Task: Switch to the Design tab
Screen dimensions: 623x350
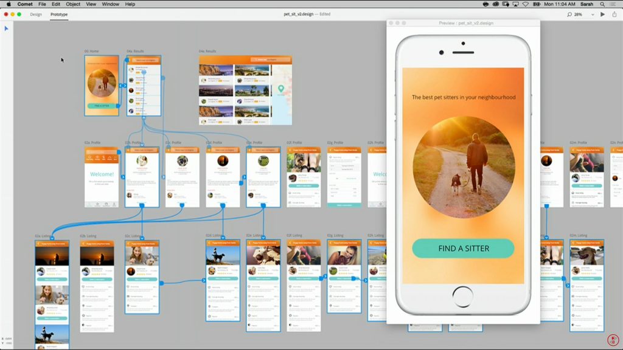Action: tap(36, 15)
